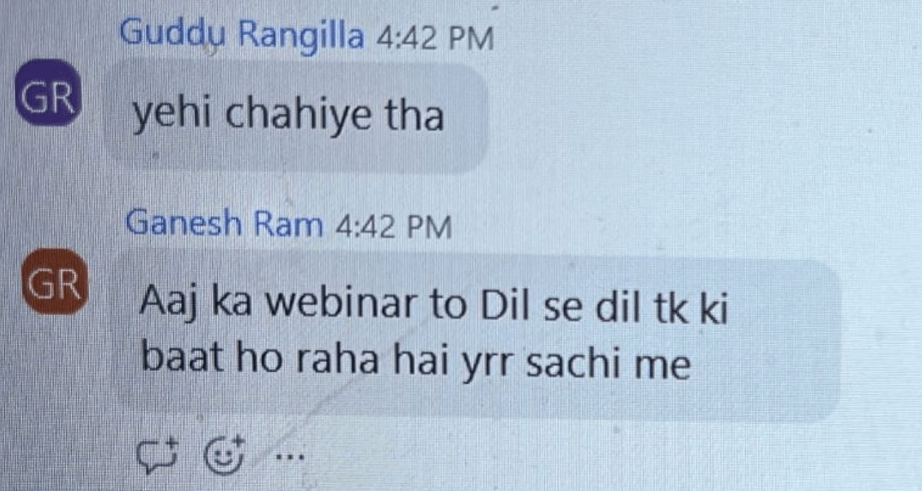Click the 4:42 PM timestamp beside Guddu Rangilla
Viewport: 922px width, 491px height.
tap(435, 39)
